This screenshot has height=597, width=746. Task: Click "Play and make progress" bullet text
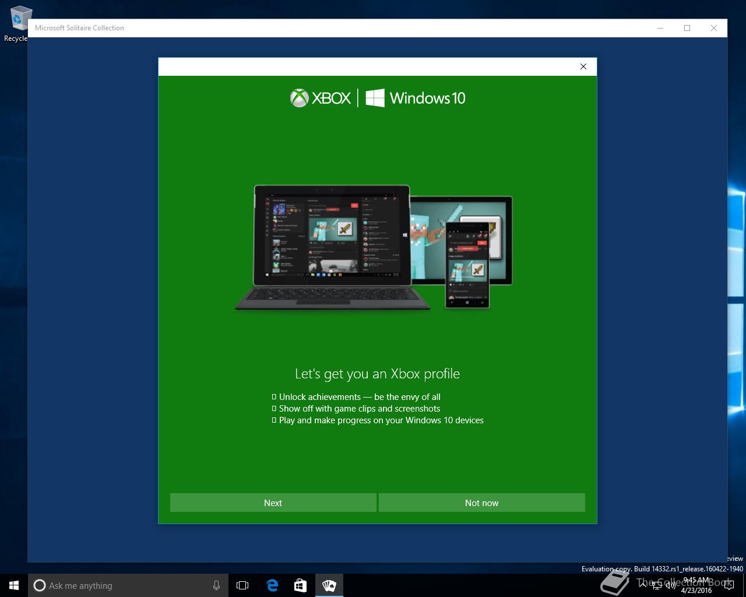tap(381, 420)
